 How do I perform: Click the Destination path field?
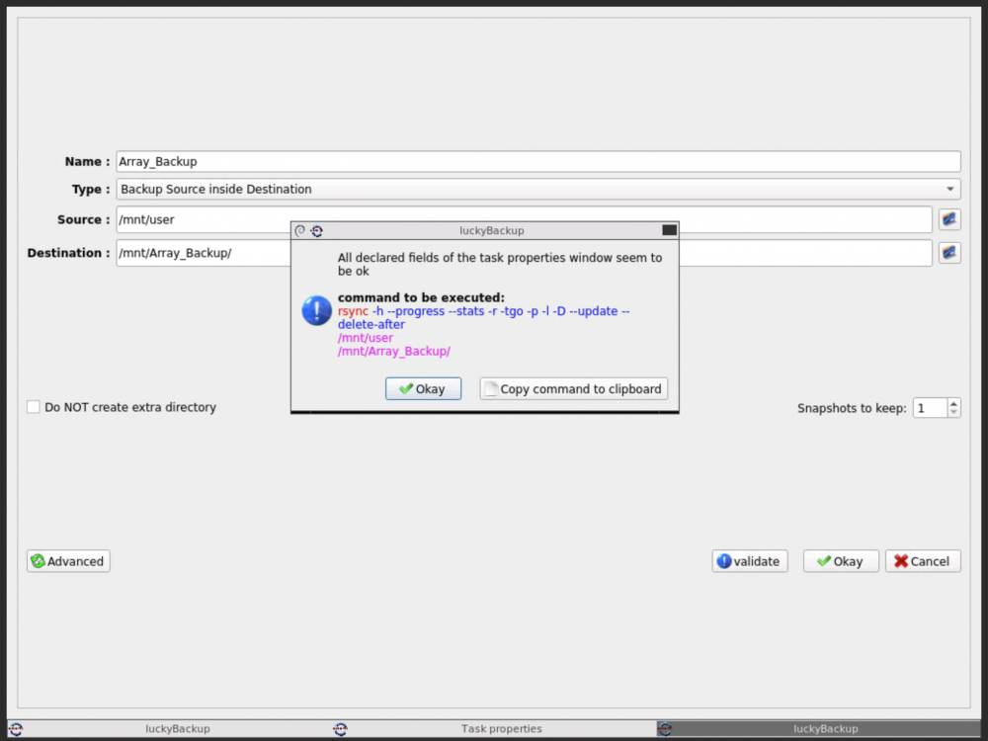coord(524,253)
